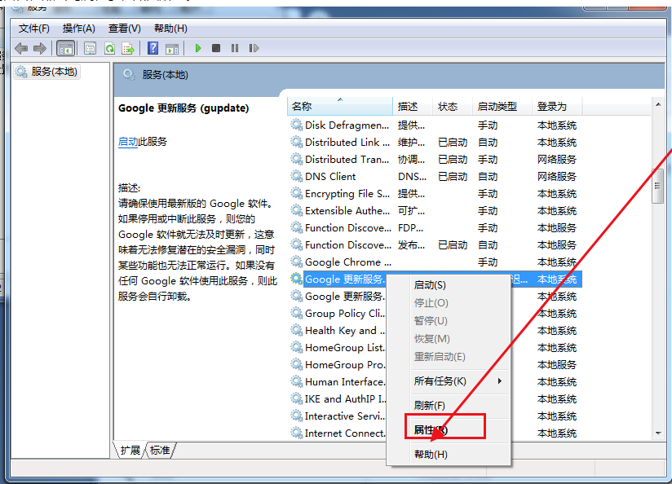
Task: Select 服务(本地) in the left tree
Action: point(47,72)
